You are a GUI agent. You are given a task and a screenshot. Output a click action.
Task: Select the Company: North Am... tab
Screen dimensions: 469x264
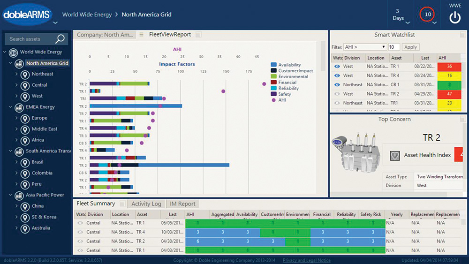[x=105, y=35]
